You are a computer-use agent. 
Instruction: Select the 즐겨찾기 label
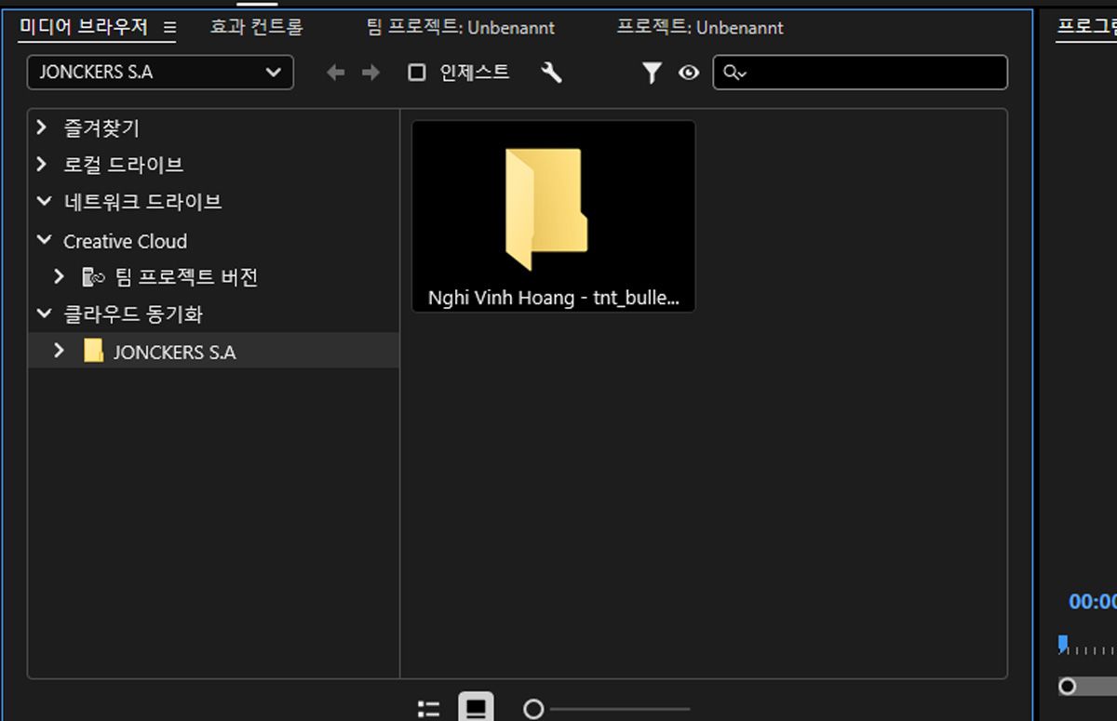[x=101, y=128]
